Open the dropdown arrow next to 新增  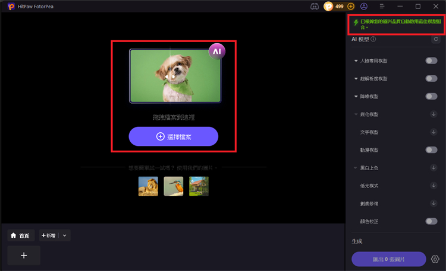coord(65,235)
